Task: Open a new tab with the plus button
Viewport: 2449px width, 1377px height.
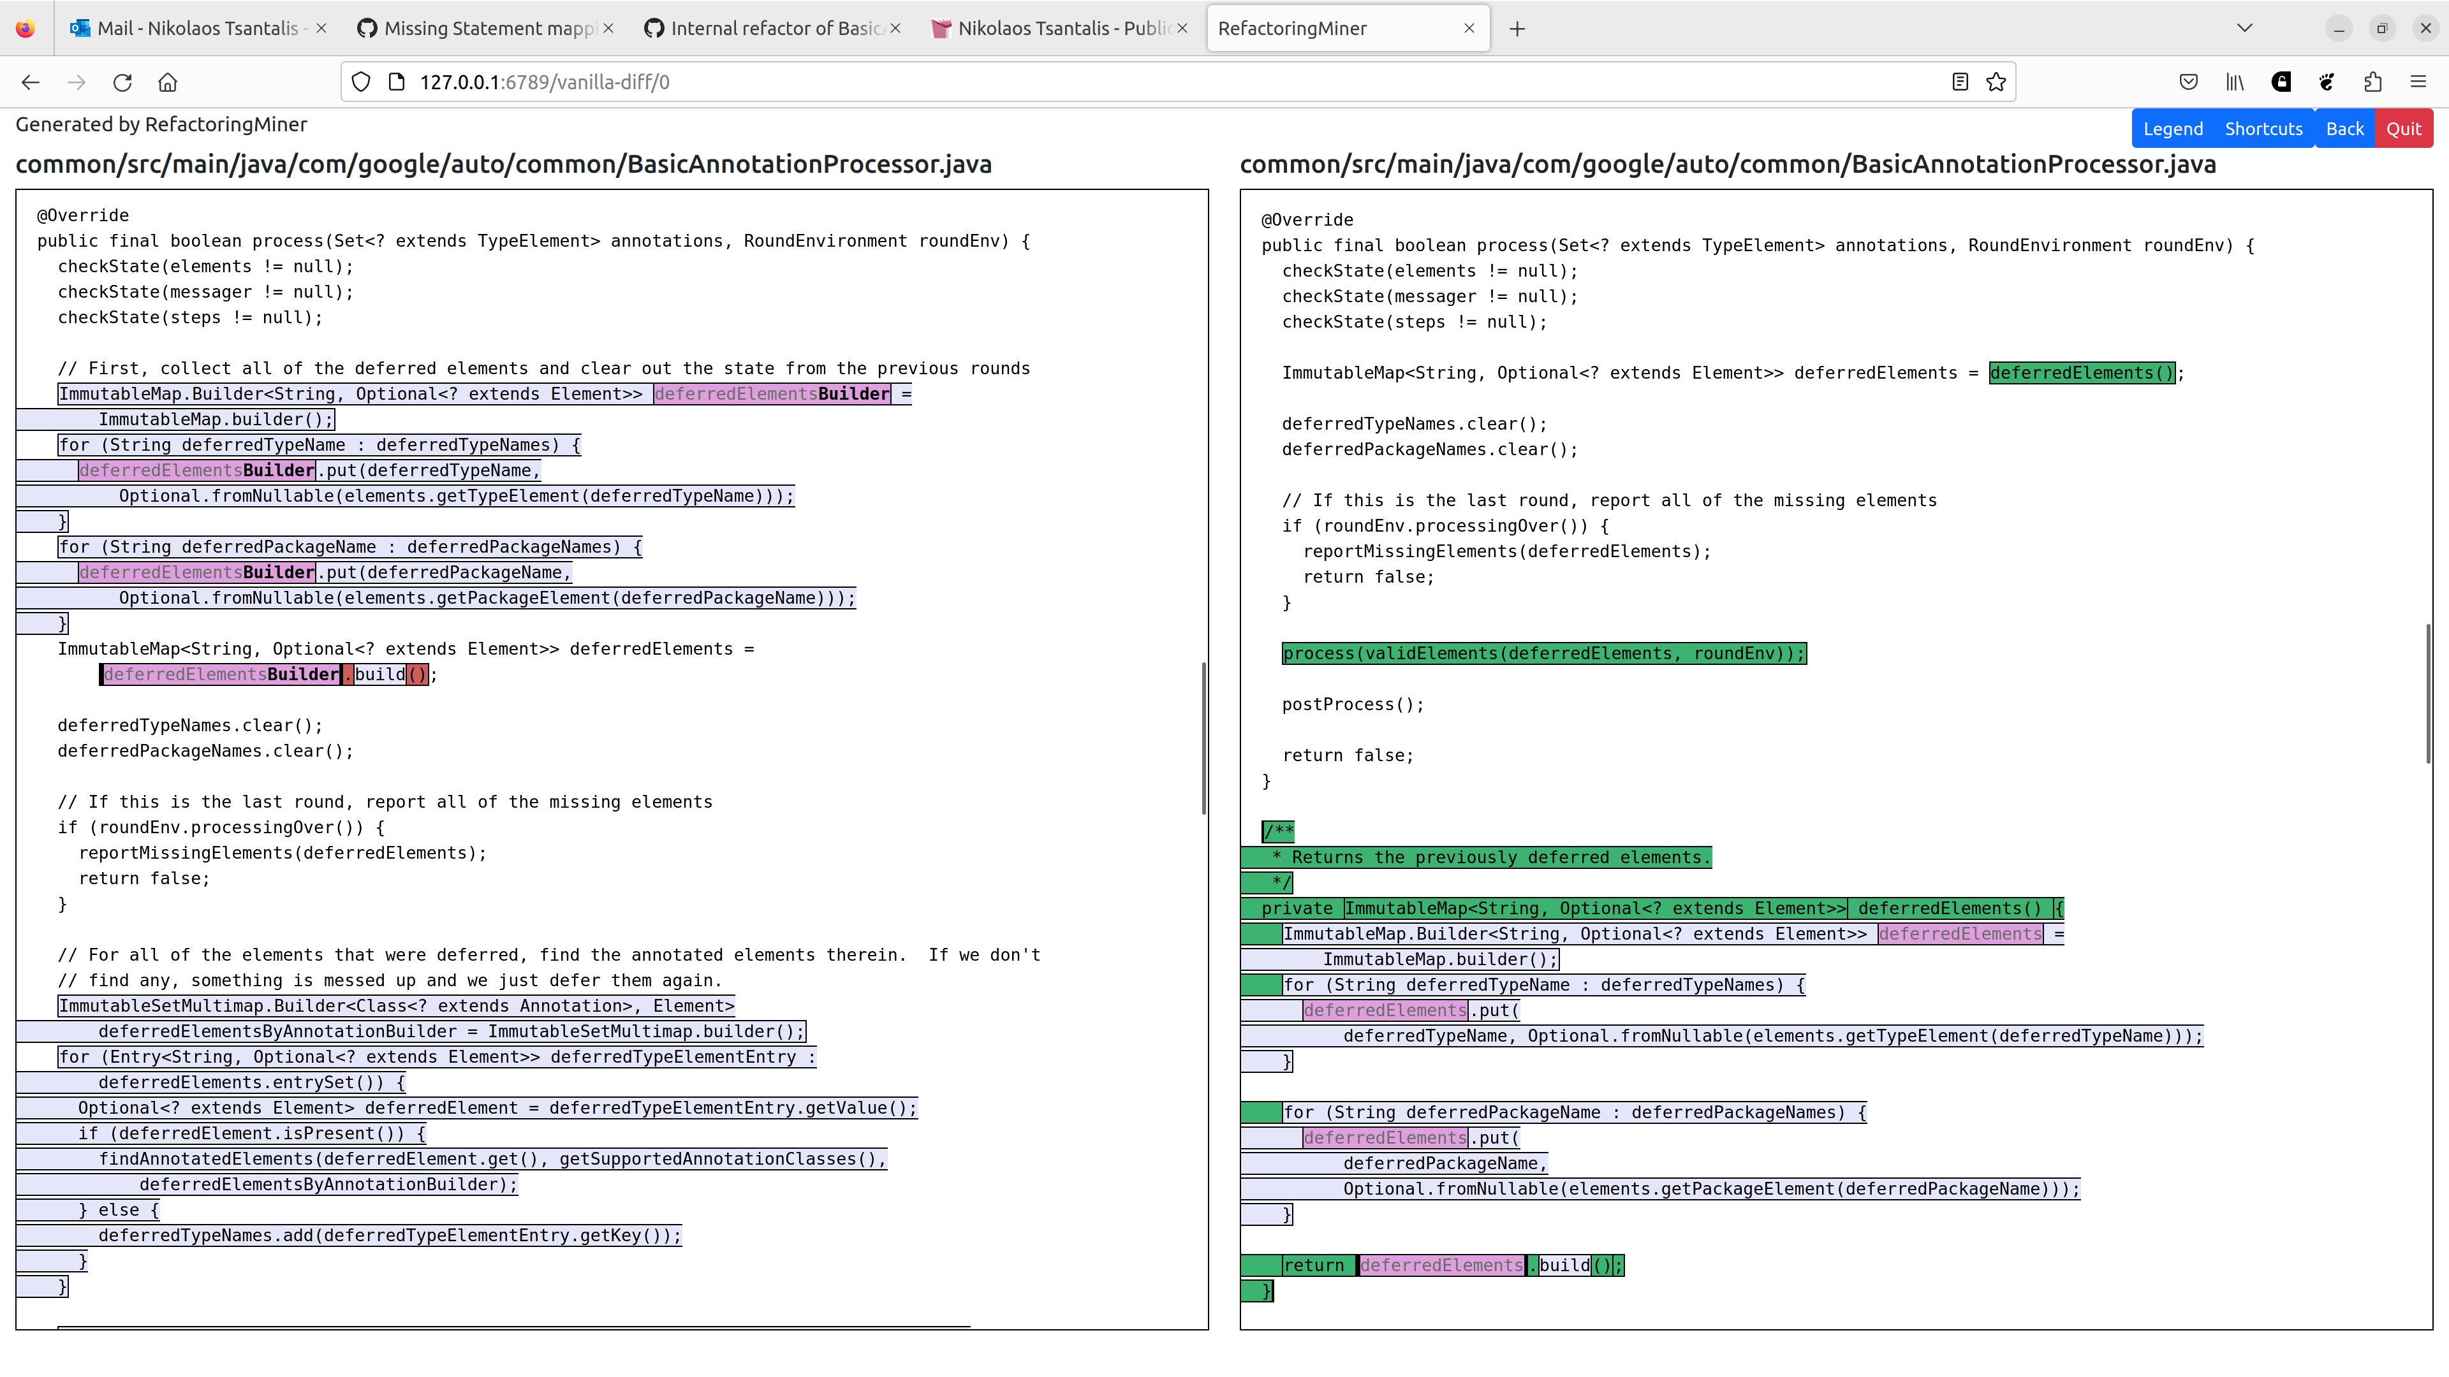Action: click(x=1517, y=29)
